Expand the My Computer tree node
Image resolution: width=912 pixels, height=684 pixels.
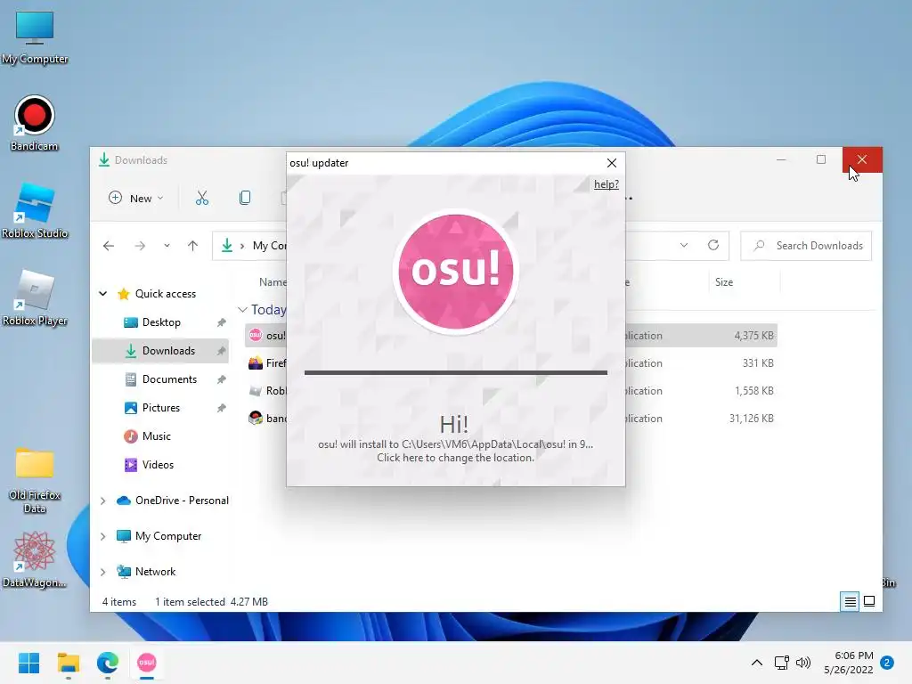tap(103, 536)
